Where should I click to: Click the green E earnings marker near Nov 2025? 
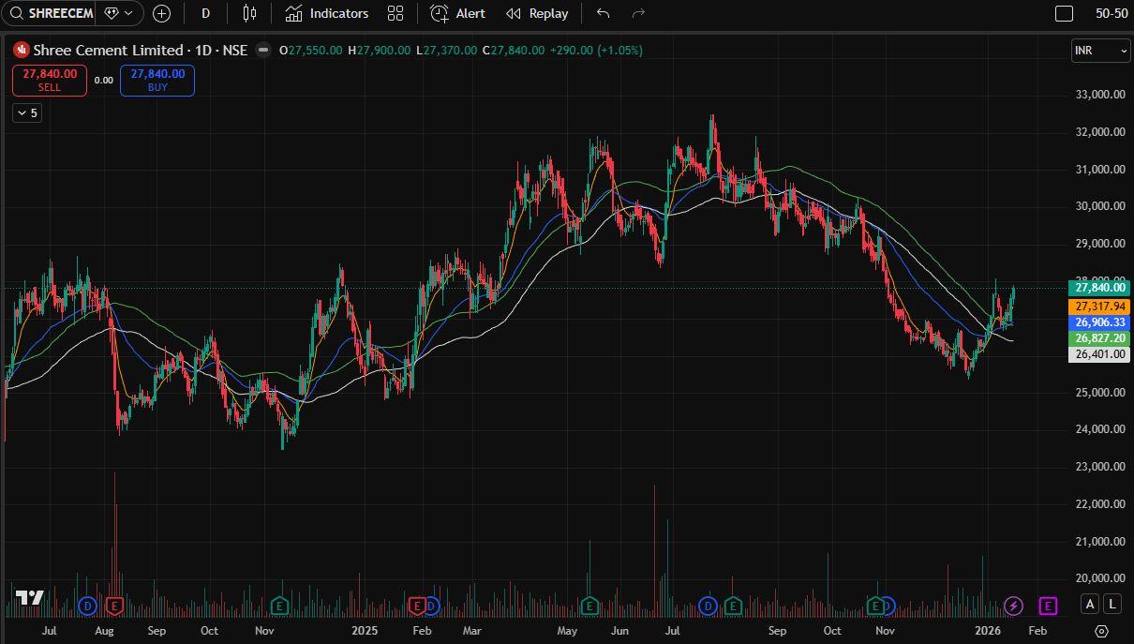click(876, 606)
